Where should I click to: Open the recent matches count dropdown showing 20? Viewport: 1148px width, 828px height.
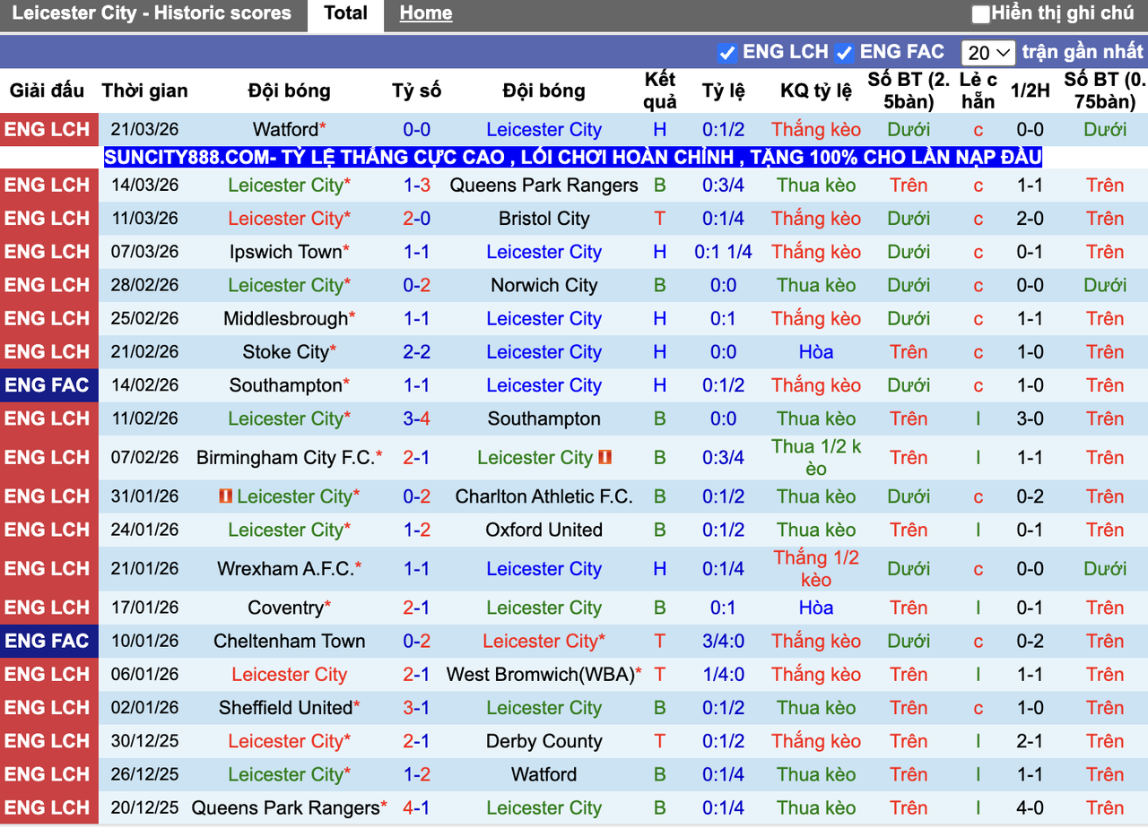click(987, 52)
